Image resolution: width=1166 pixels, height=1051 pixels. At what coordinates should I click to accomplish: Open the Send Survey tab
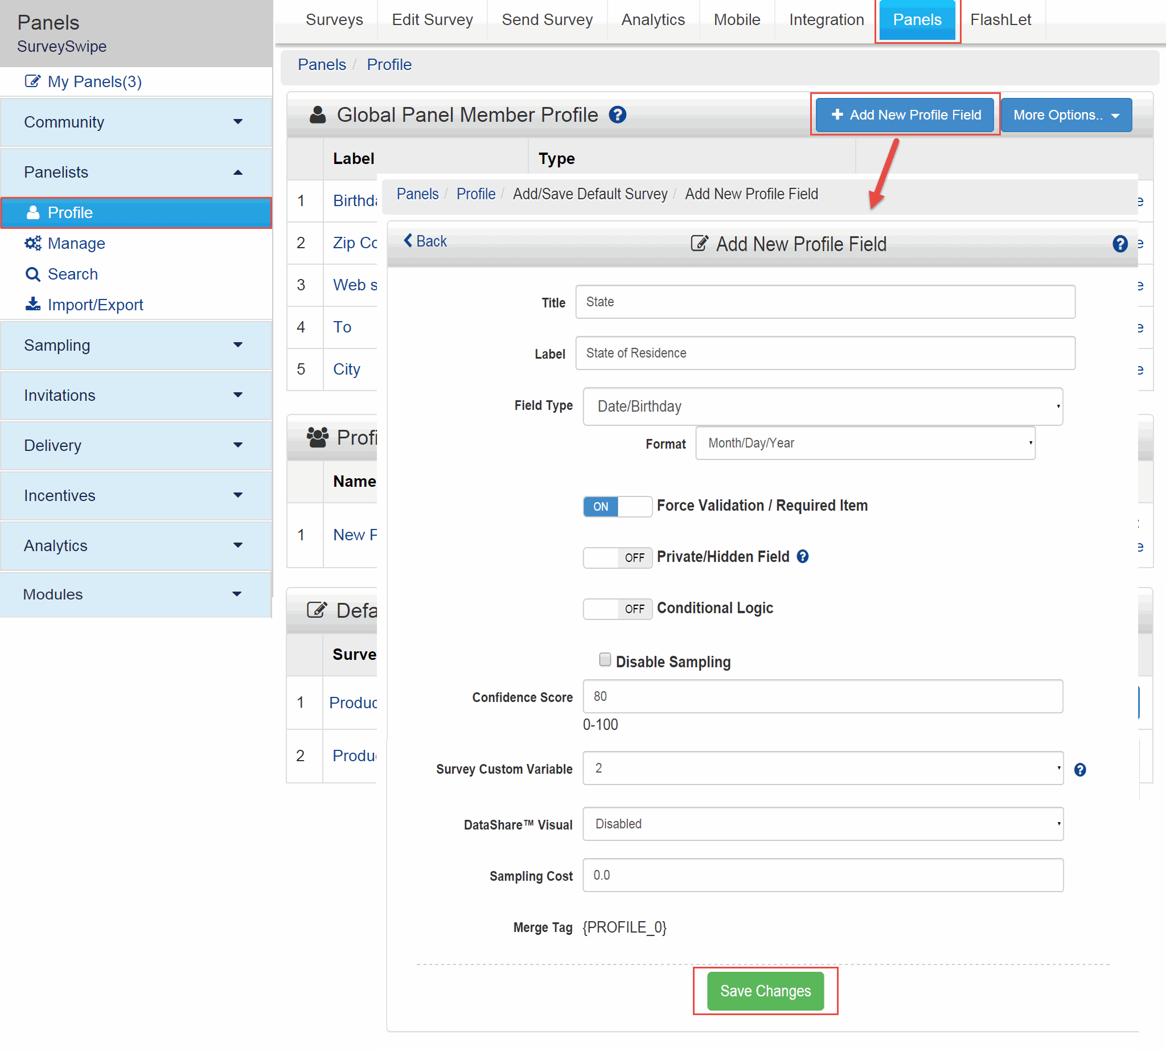[x=547, y=19]
